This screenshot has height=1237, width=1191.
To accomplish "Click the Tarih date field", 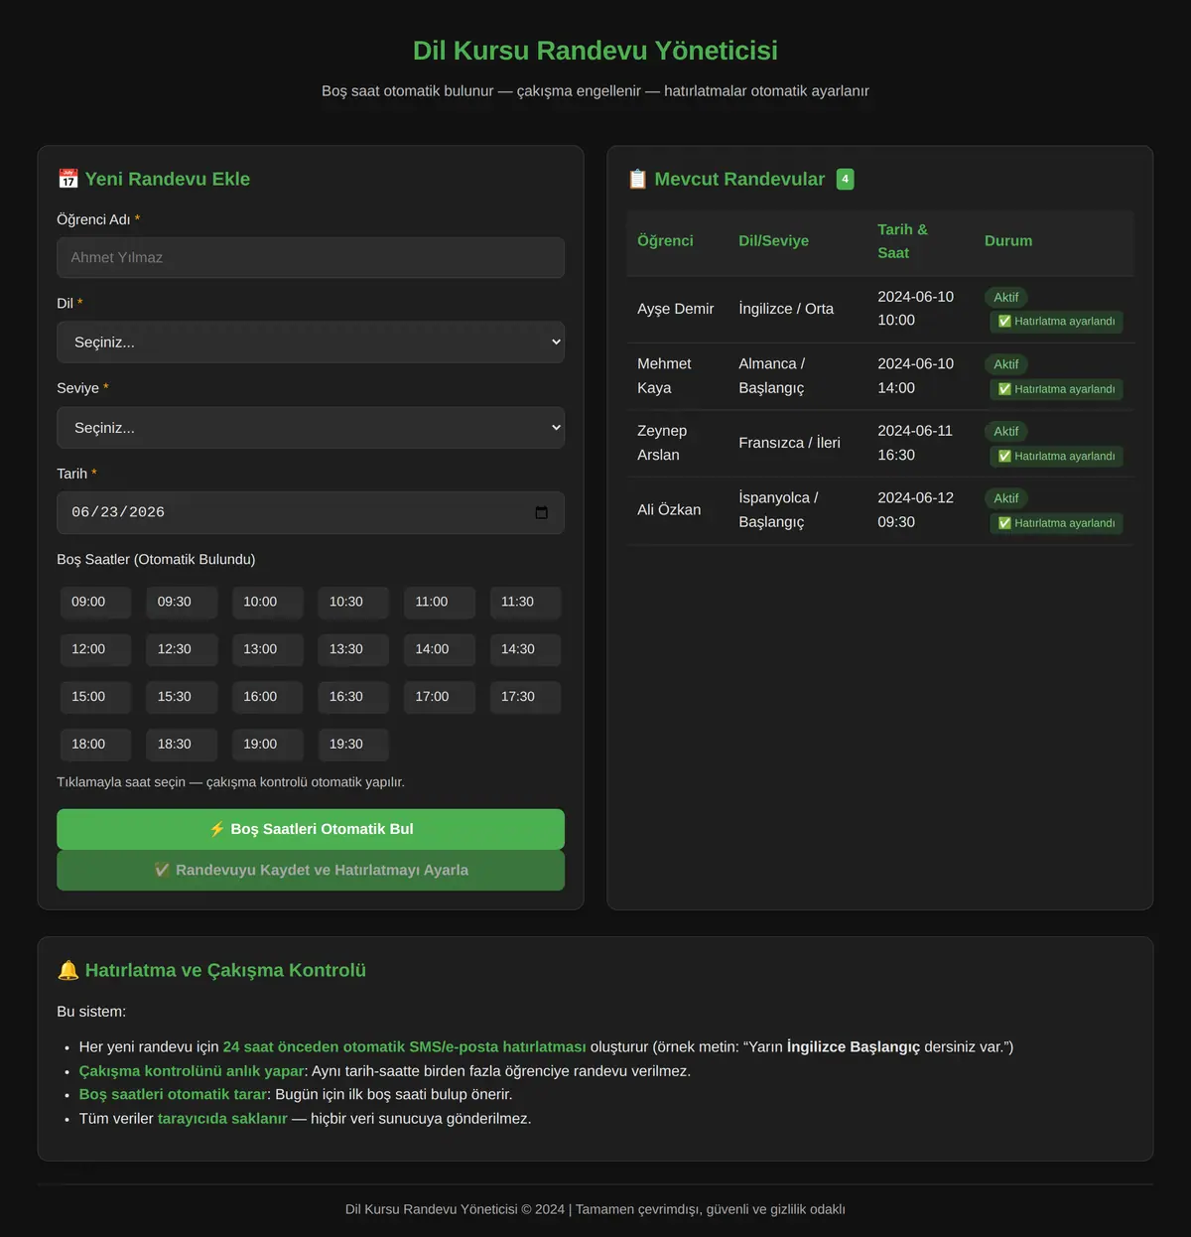I will [x=311, y=512].
